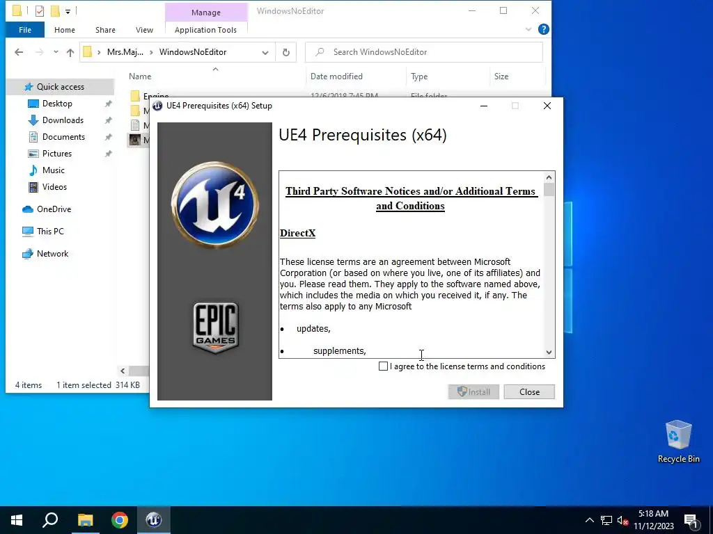The image size is (713, 534).
Task: Check the license agreement checkbox
Action: click(384, 366)
